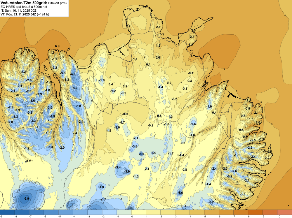Viewport: 292px width, 218px height.
Task: Click the legend swatch between 4 and 5
Action: coord(197,212)
